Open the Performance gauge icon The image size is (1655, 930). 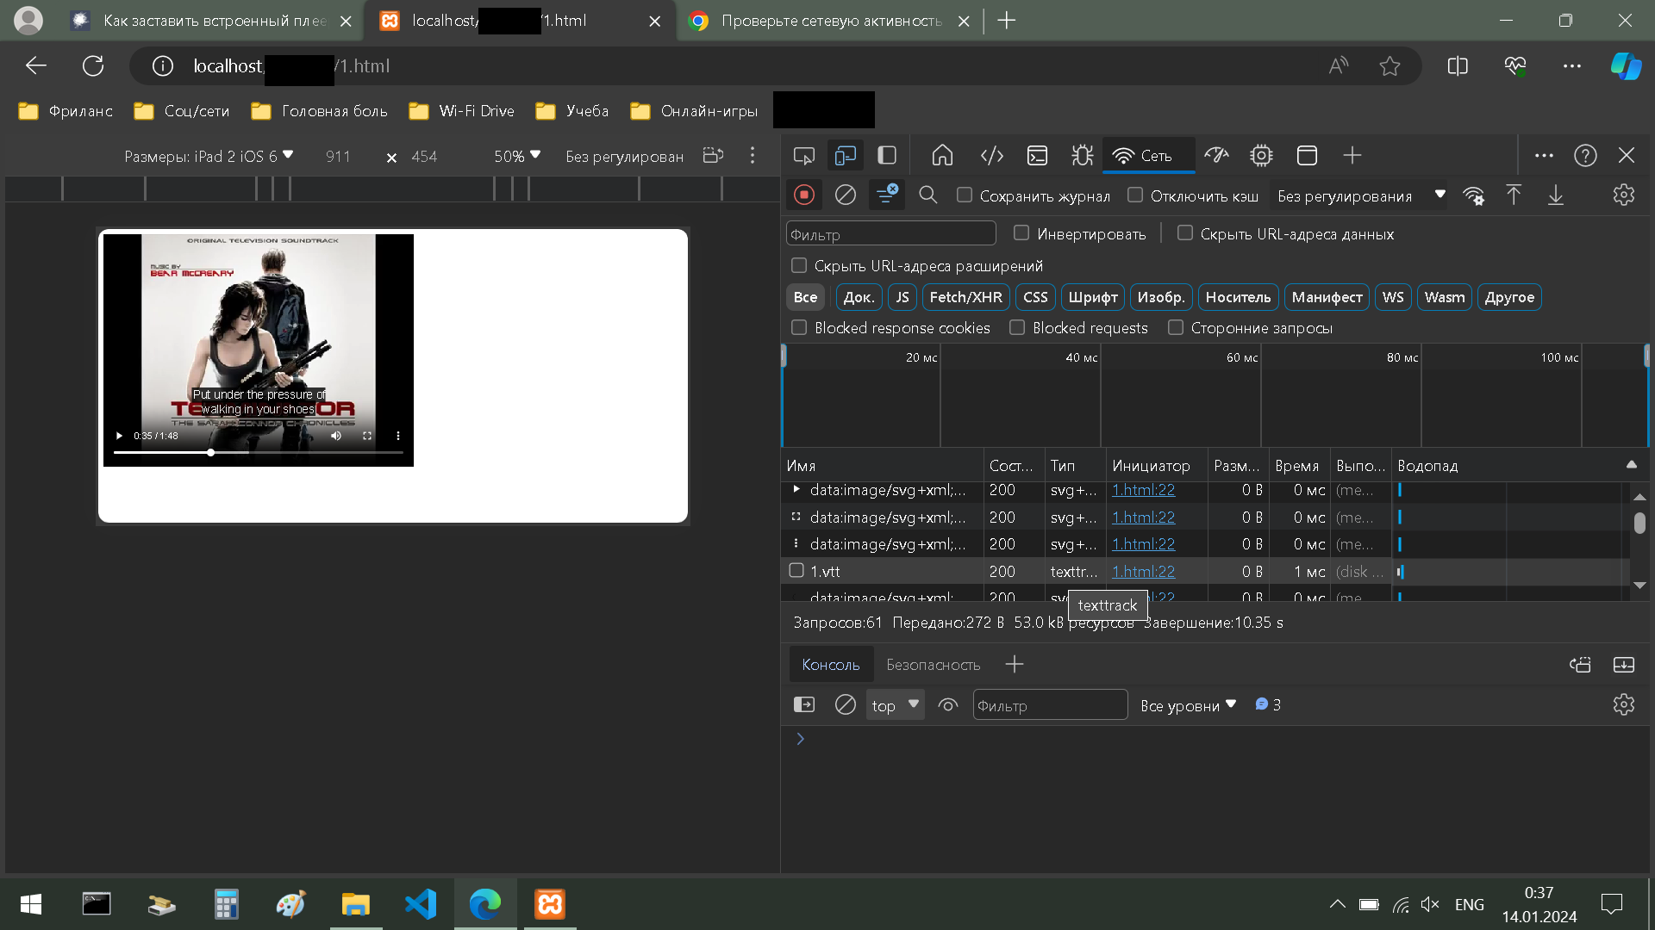coord(1216,156)
